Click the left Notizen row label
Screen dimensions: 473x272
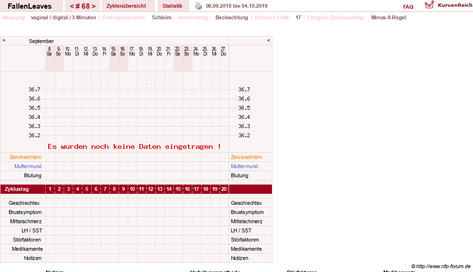tap(33, 258)
